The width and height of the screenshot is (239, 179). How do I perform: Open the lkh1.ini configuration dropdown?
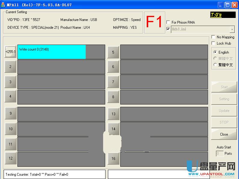[x=232, y=29]
